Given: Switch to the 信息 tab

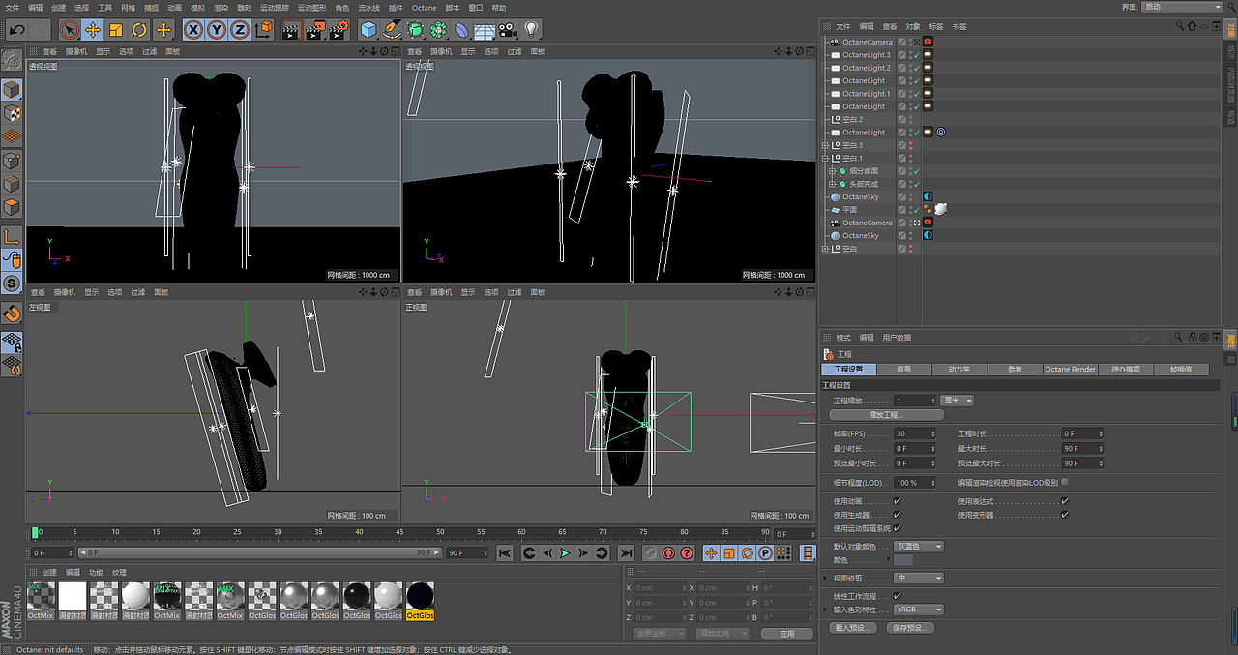Looking at the screenshot, I should tap(903, 370).
